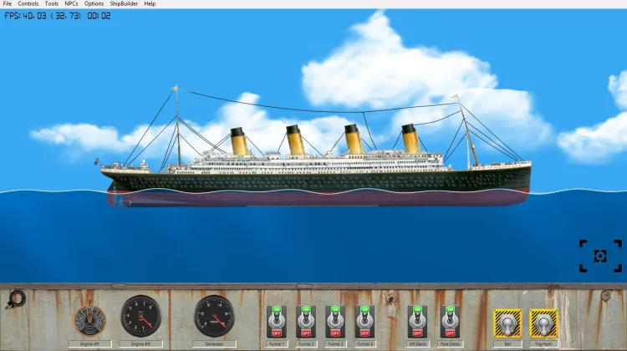627x351 pixels.
Task: Click the ship's red lower hull
Action: click(318, 198)
